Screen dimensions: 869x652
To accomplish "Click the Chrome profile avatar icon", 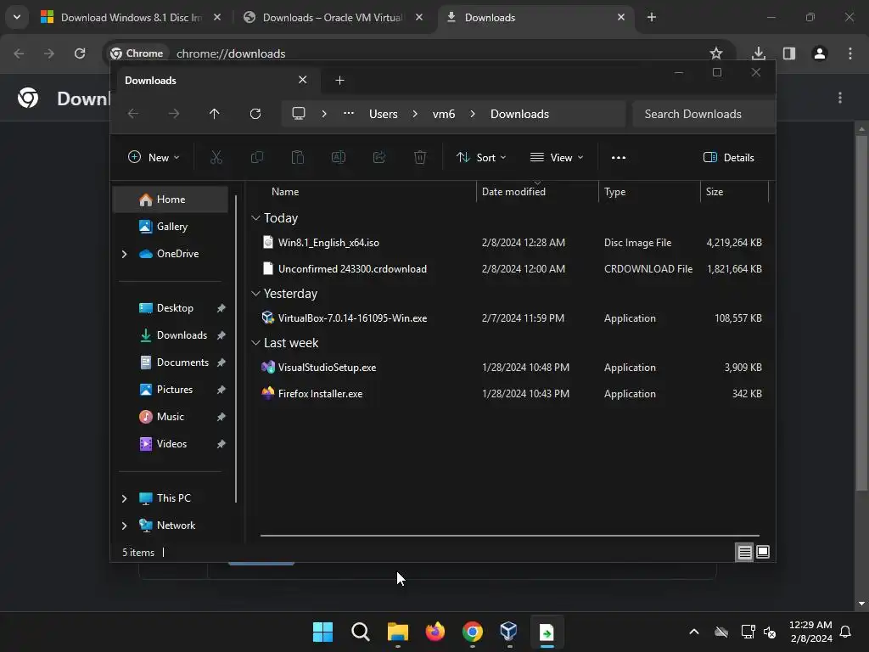I will (x=820, y=53).
